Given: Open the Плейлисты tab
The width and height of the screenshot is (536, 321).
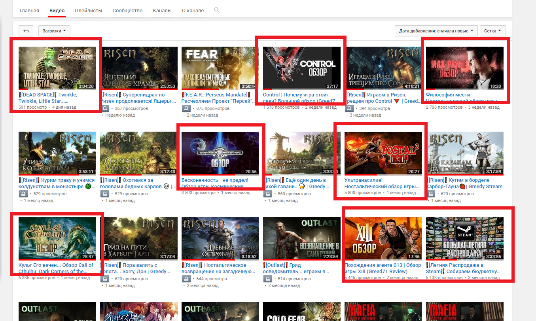Looking at the screenshot, I should coord(89,11).
